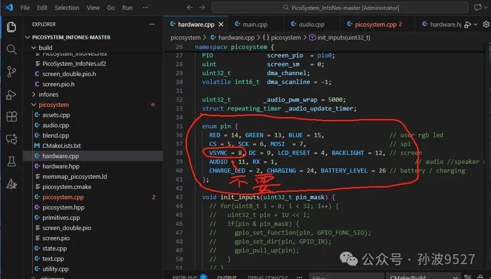Collapse the build folder
The width and height of the screenshot is (491, 279).
point(34,48)
